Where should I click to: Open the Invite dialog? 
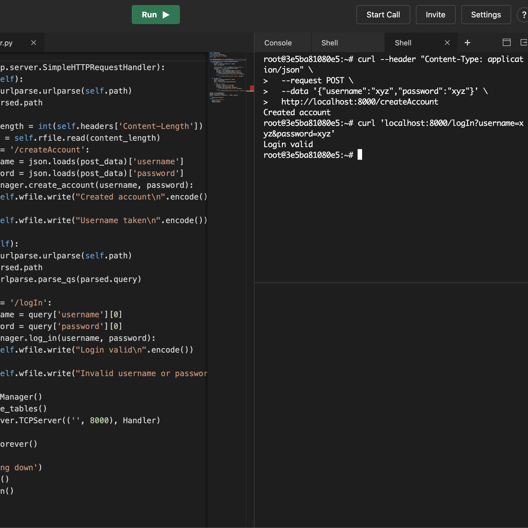click(x=435, y=15)
